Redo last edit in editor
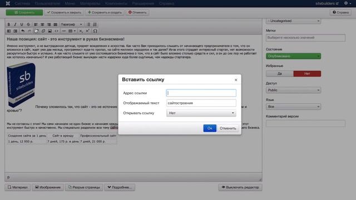The height and width of the screenshot is (200, 356). click(29, 31)
